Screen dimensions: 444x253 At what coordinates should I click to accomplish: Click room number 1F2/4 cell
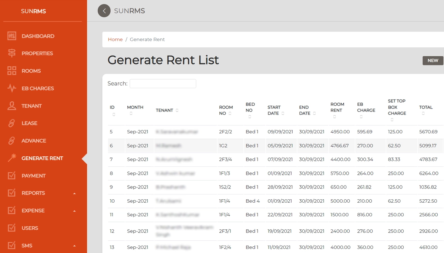click(225, 247)
